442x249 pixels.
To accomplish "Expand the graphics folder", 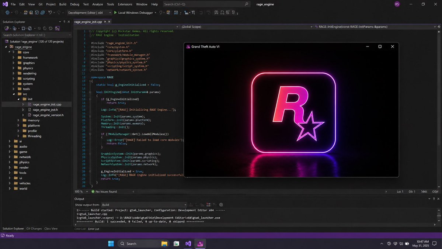I will point(14,63).
